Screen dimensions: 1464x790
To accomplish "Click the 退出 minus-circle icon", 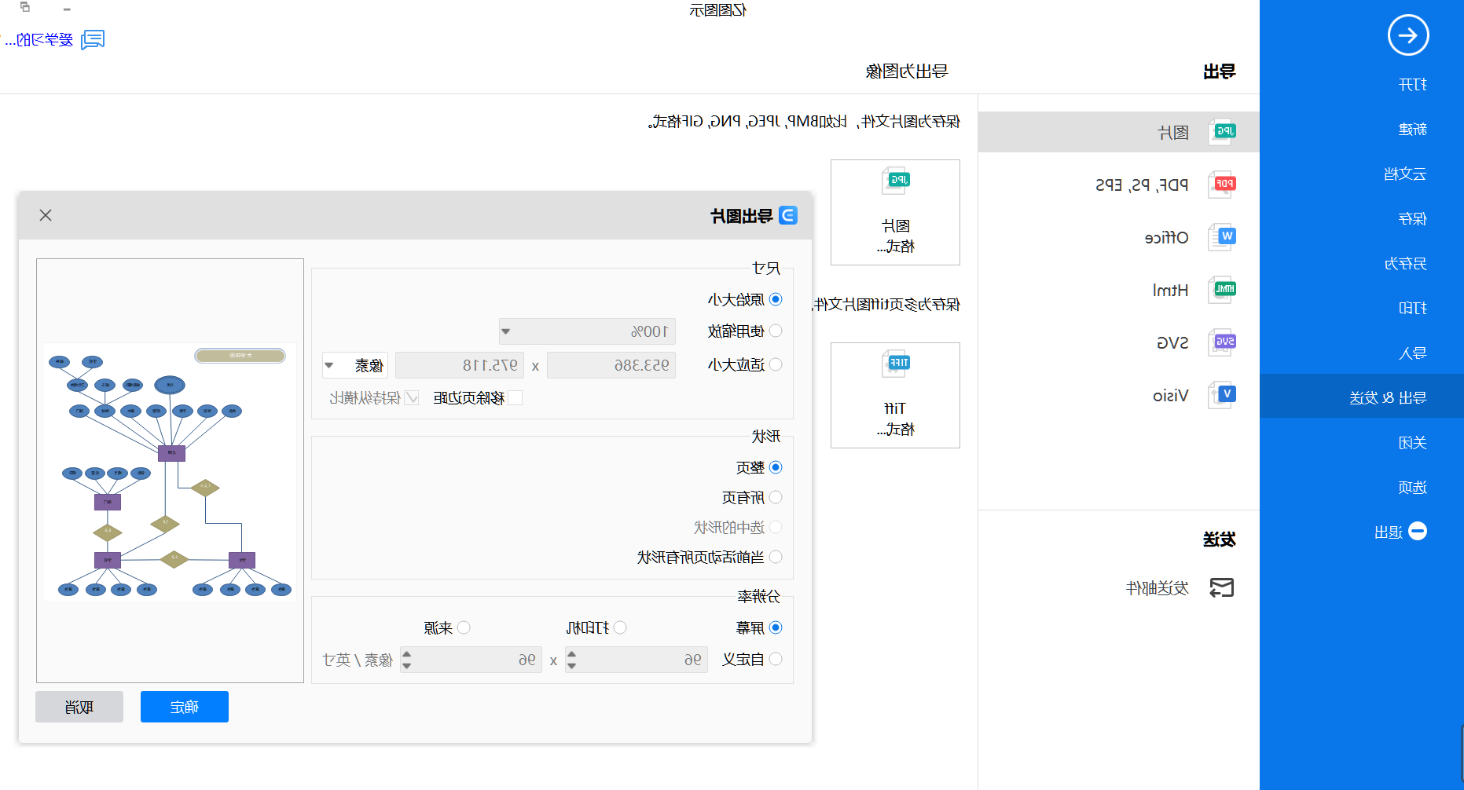I will point(1418,532).
